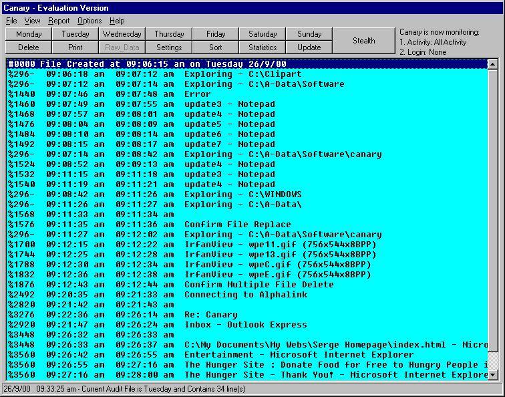Select the '%1460 update3 - Notepad' row
The height and width of the screenshot is (397, 505).
(247, 104)
